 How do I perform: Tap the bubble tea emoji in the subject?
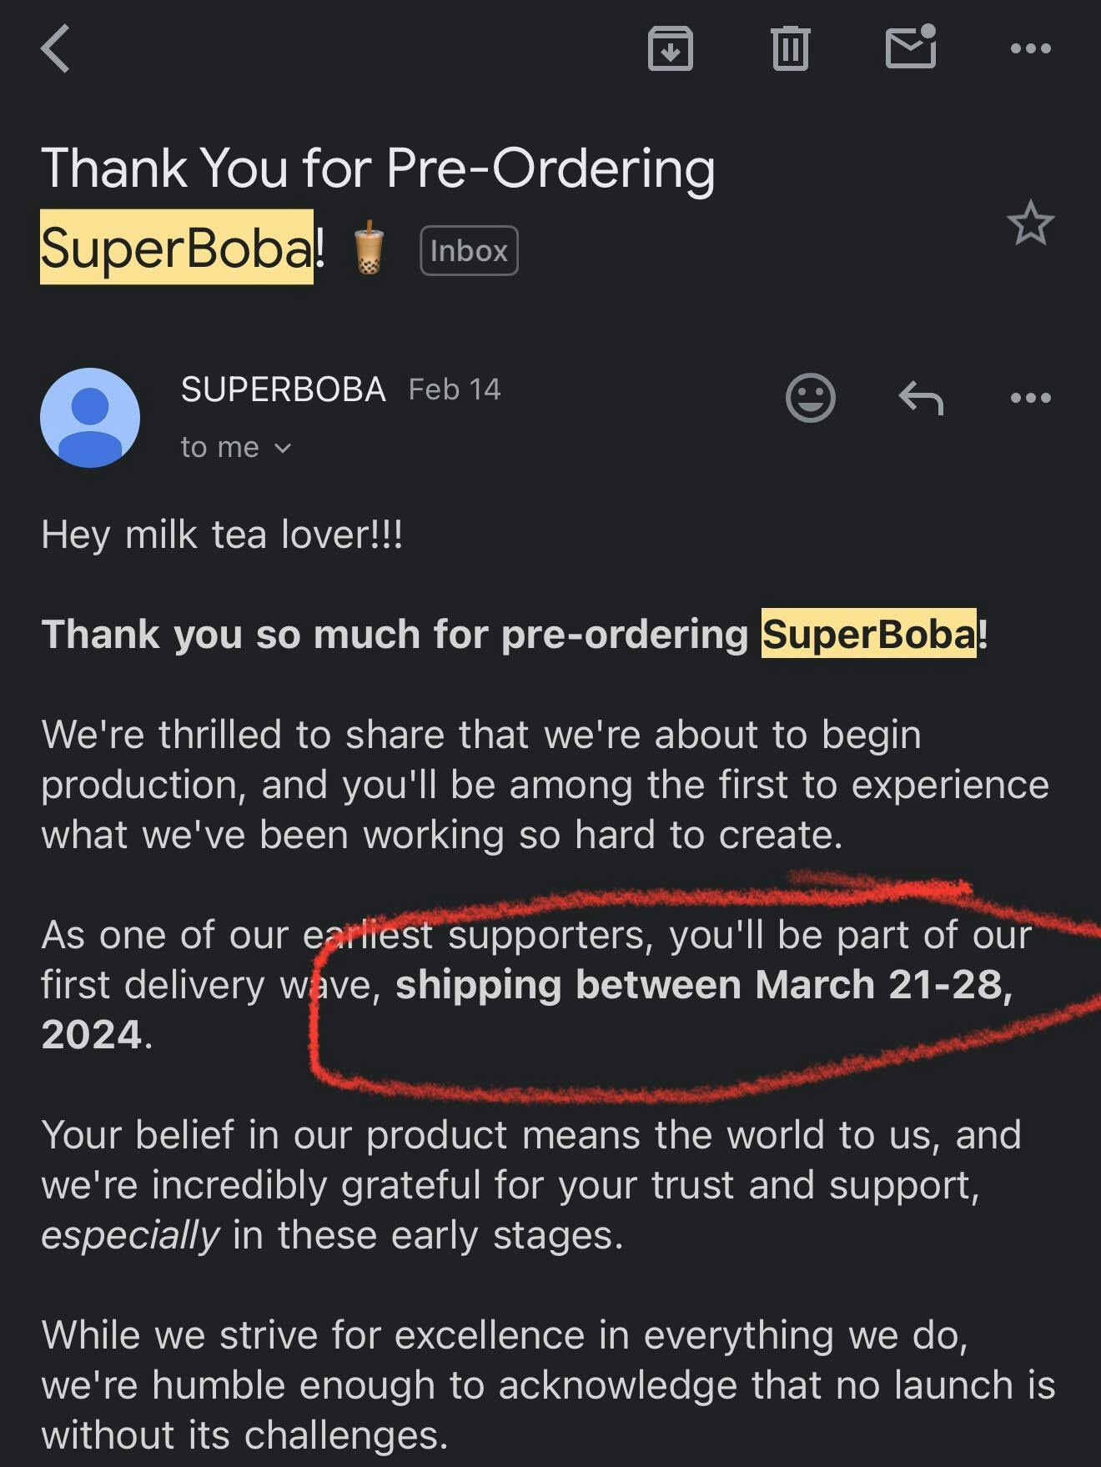point(368,248)
